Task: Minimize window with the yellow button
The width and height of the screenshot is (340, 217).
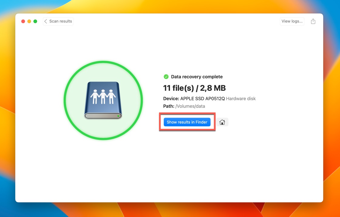Action: (29, 21)
